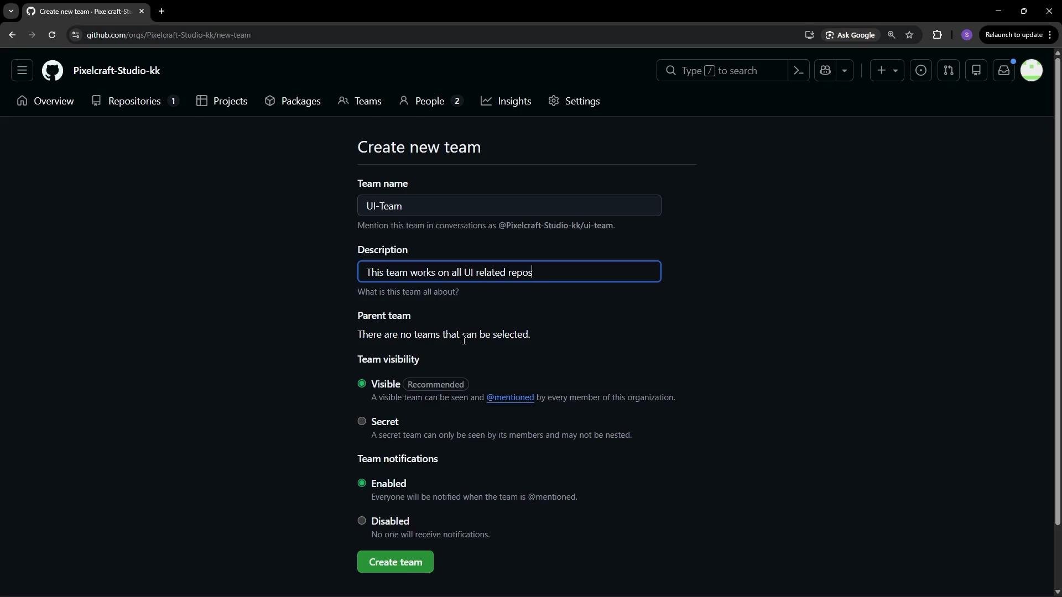1062x597 pixels.
Task: Click Relaunch to update button
Action: tap(1018, 35)
